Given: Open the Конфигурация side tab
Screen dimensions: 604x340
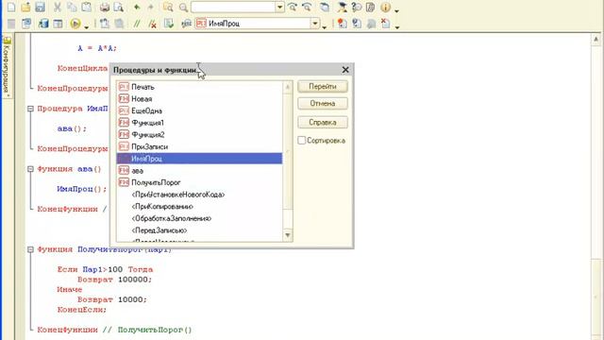Looking at the screenshot, I should point(8,66).
